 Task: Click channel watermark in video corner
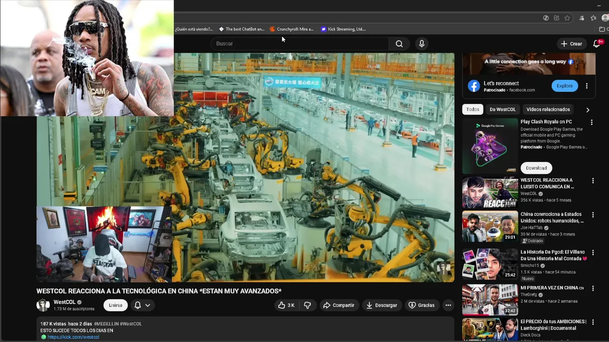443,268
